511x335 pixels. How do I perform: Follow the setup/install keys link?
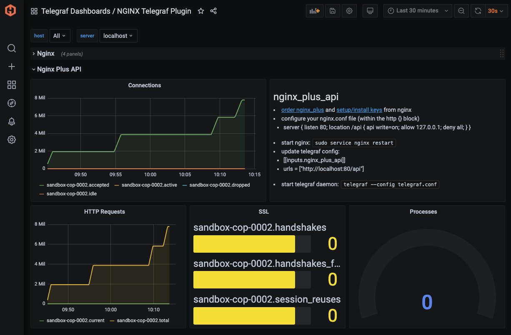[x=359, y=110]
